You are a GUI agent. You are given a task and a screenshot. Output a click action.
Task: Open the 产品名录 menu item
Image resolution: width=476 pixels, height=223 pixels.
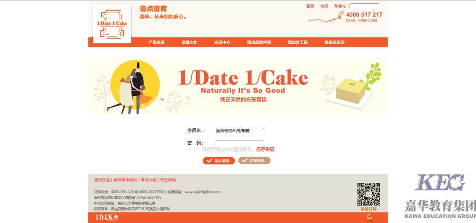point(156,42)
